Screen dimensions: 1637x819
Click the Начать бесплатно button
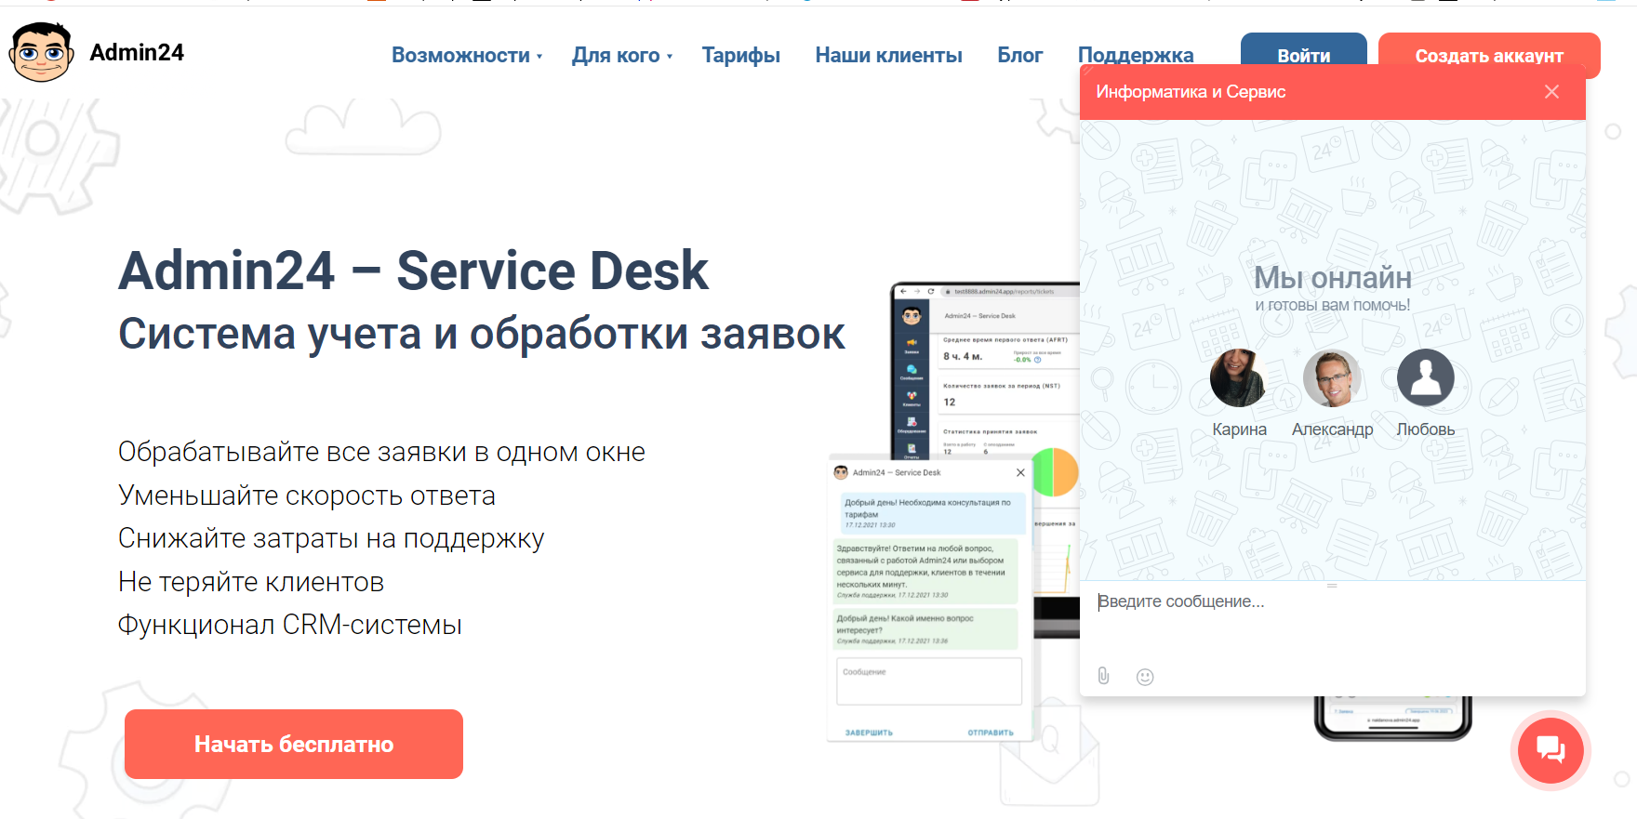pyautogui.click(x=294, y=744)
